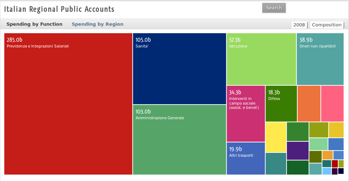349x181 pixels.
Task: Select the teal tile below the yellow tile
Action: 276,164
